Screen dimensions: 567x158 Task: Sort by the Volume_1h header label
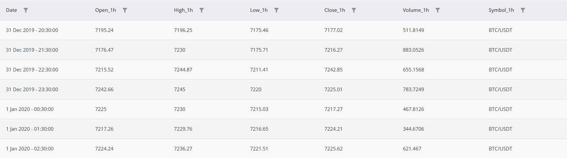[416, 10]
